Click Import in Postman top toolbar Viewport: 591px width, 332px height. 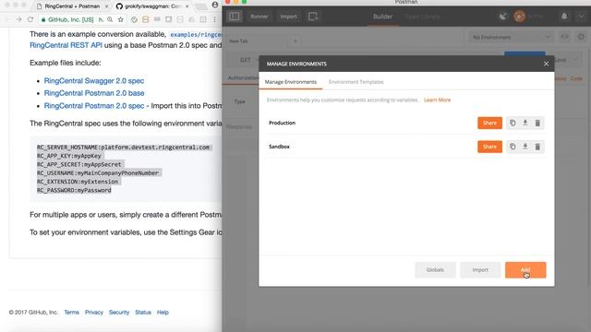pyautogui.click(x=288, y=17)
